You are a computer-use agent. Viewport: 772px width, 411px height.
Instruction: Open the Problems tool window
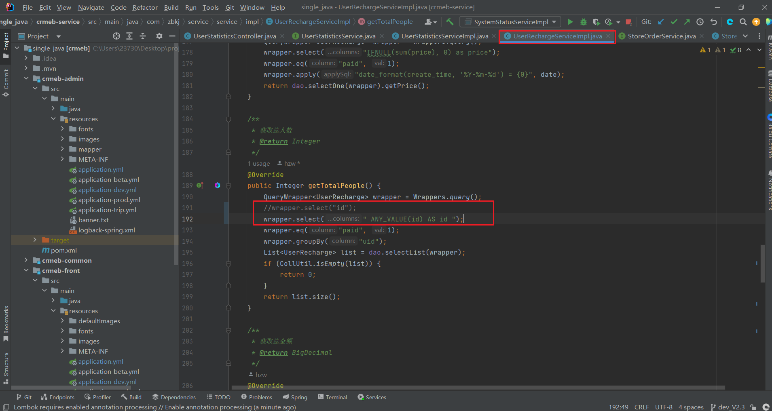click(x=257, y=397)
